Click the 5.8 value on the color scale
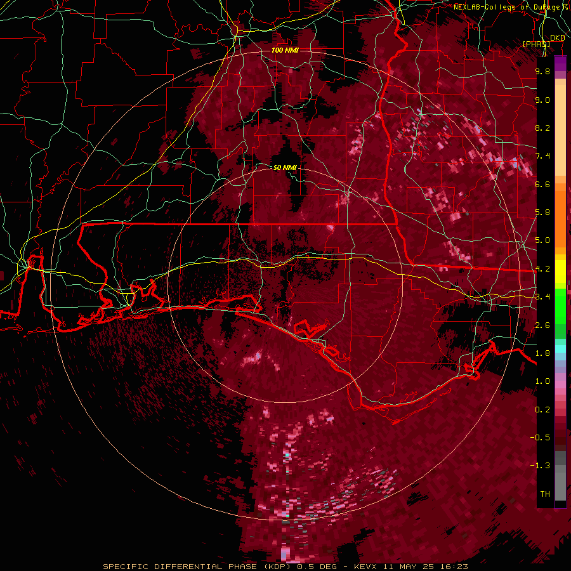Image resolution: width=571 pixels, height=571 pixels. pos(542,213)
